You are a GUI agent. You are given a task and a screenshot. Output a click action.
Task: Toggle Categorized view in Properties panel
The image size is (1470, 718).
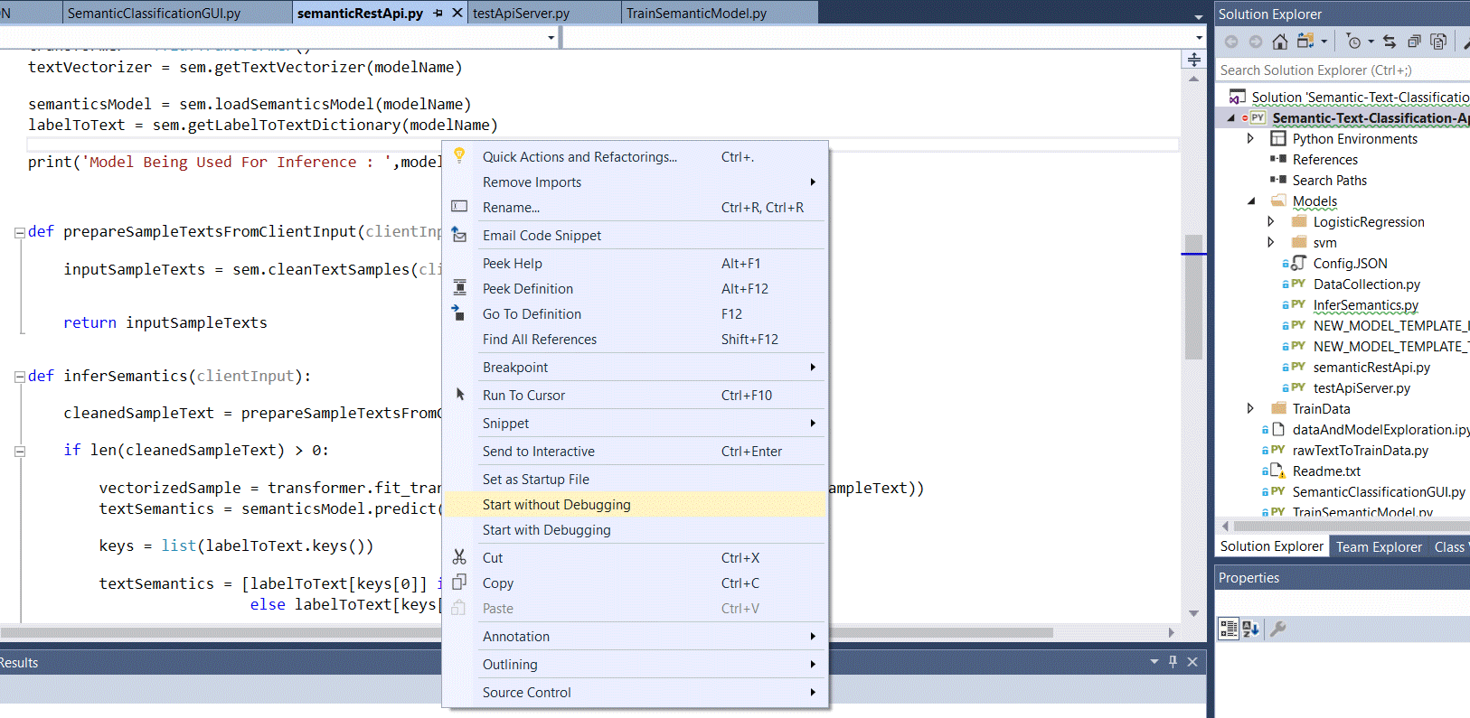[1229, 629]
